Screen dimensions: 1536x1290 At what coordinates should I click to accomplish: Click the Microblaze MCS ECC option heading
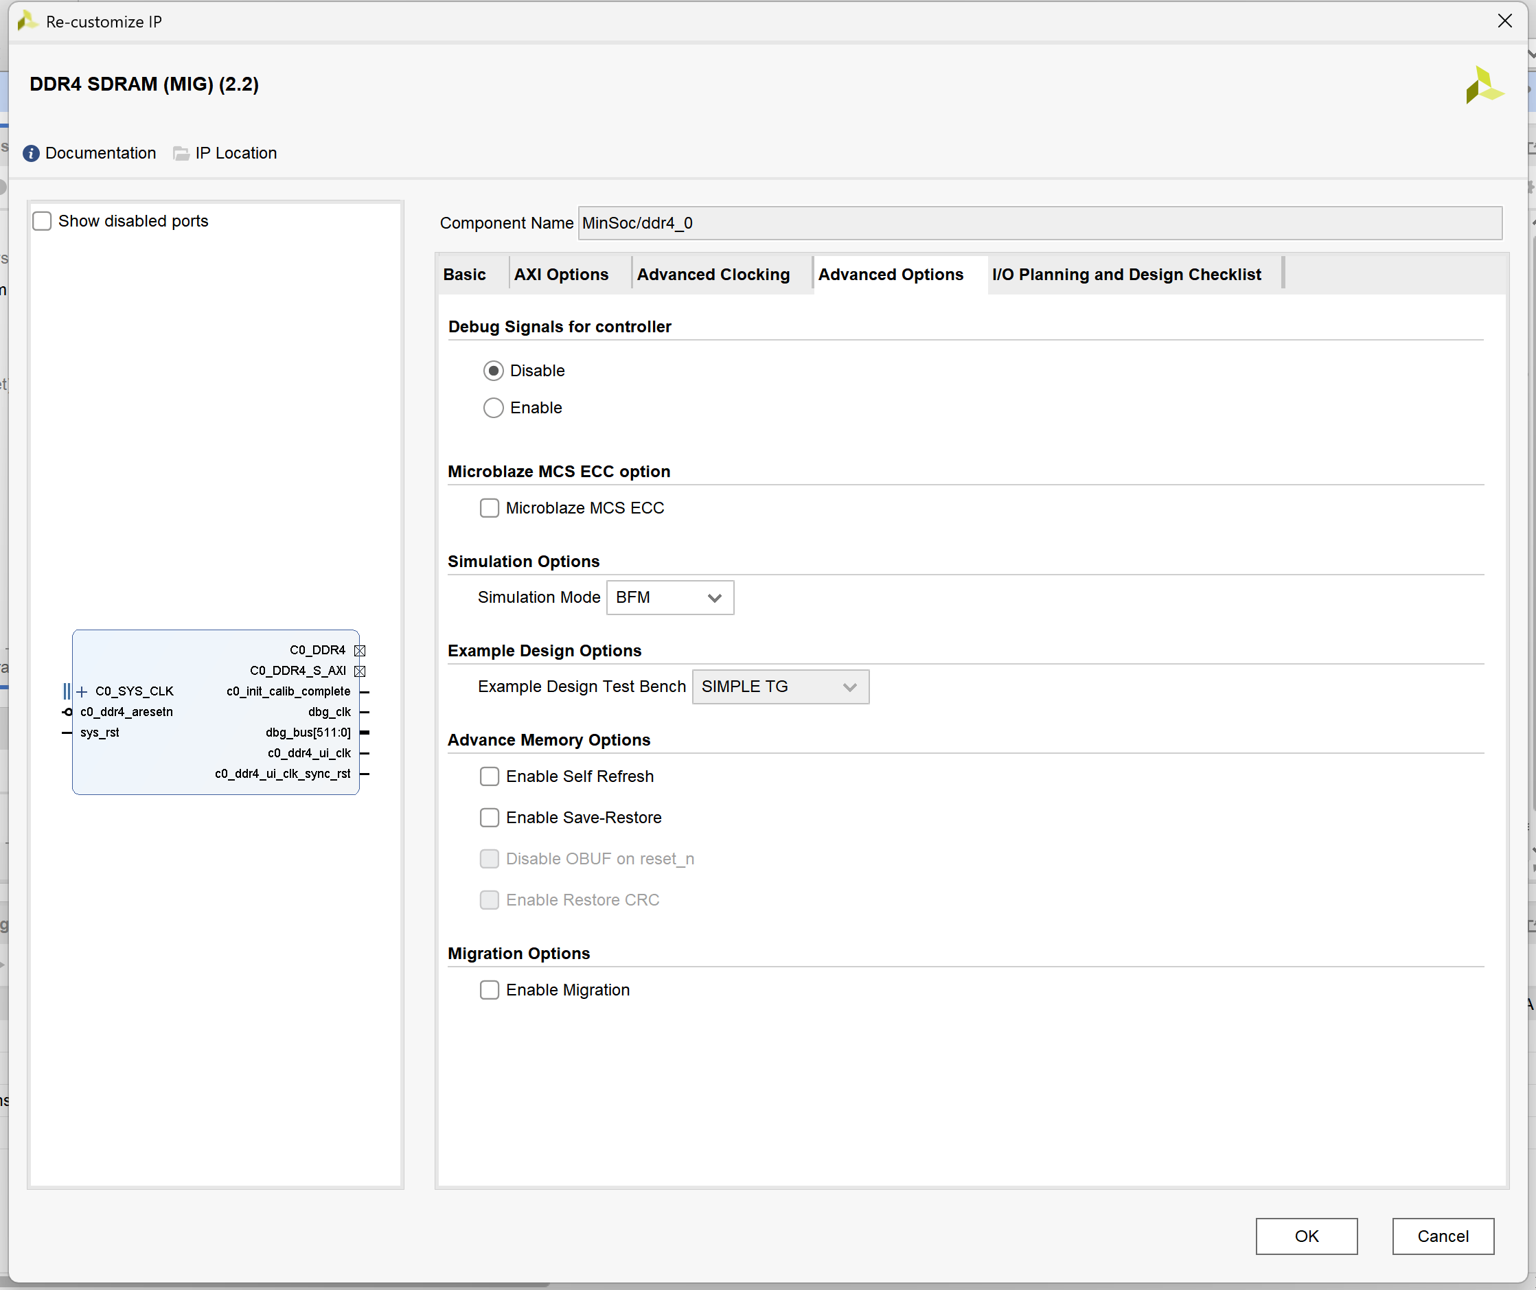[x=559, y=472]
